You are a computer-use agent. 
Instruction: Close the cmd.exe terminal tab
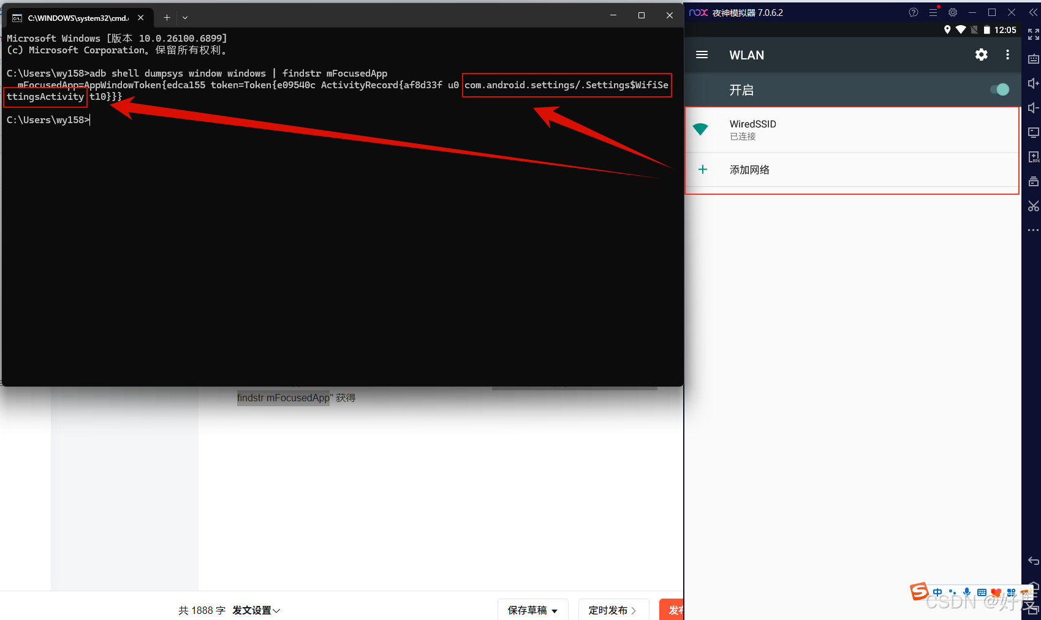coord(141,18)
